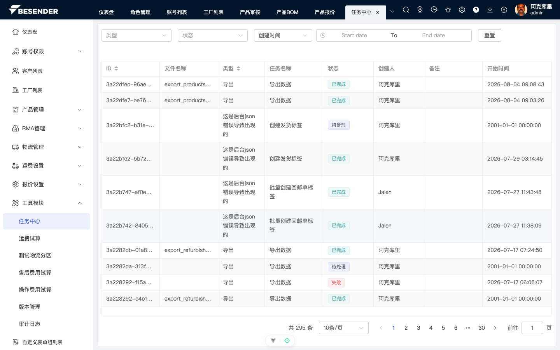Image resolution: width=560 pixels, height=350 pixels.
Task: Open 版本管理 in sidebar
Action: (47, 307)
